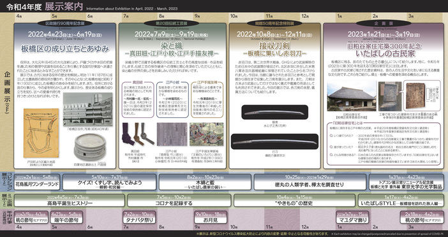The image size is (448, 237).
Task: Select the 花鳥風月ワンダーランド collection exhibit box
Action: coord(37,182)
